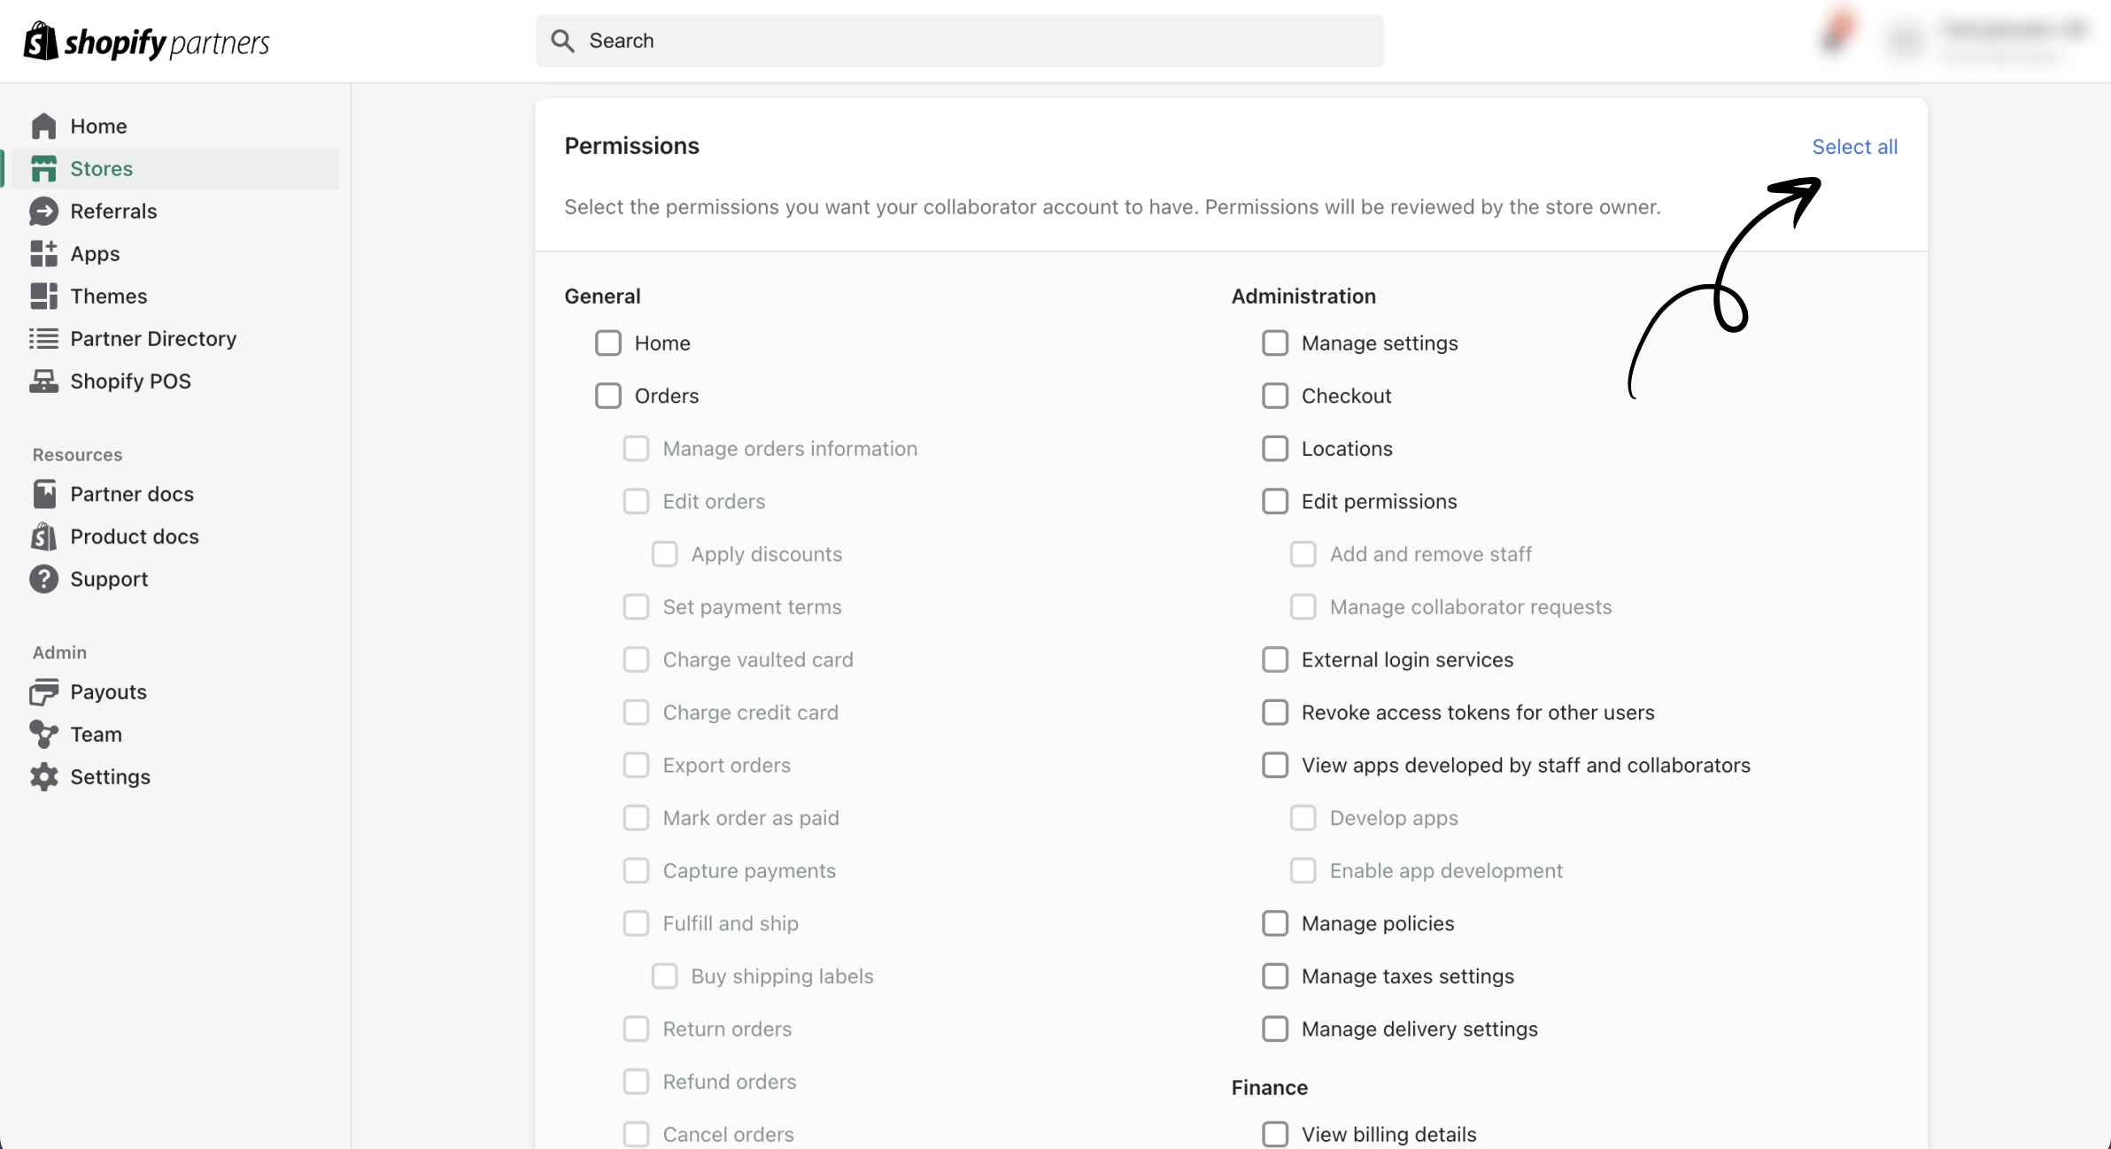
Task: Click the Shopify Partners logo
Action: coord(146,42)
